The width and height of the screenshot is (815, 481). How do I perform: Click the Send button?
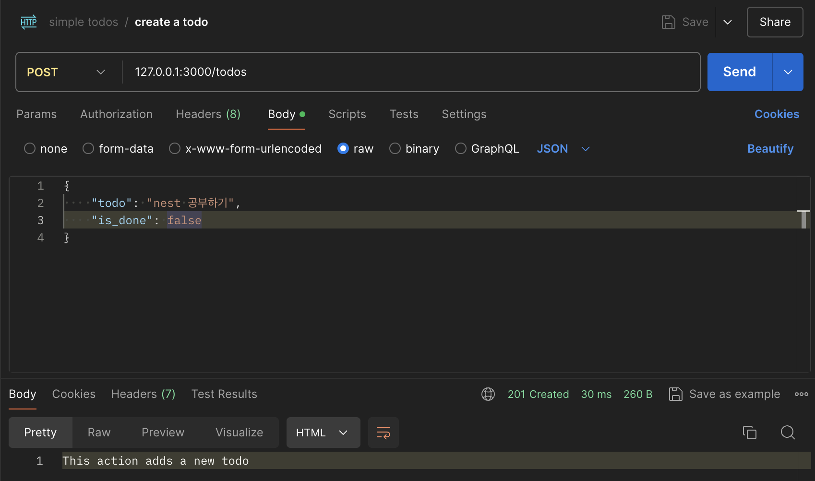pyautogui.click(x=740, y=72)
